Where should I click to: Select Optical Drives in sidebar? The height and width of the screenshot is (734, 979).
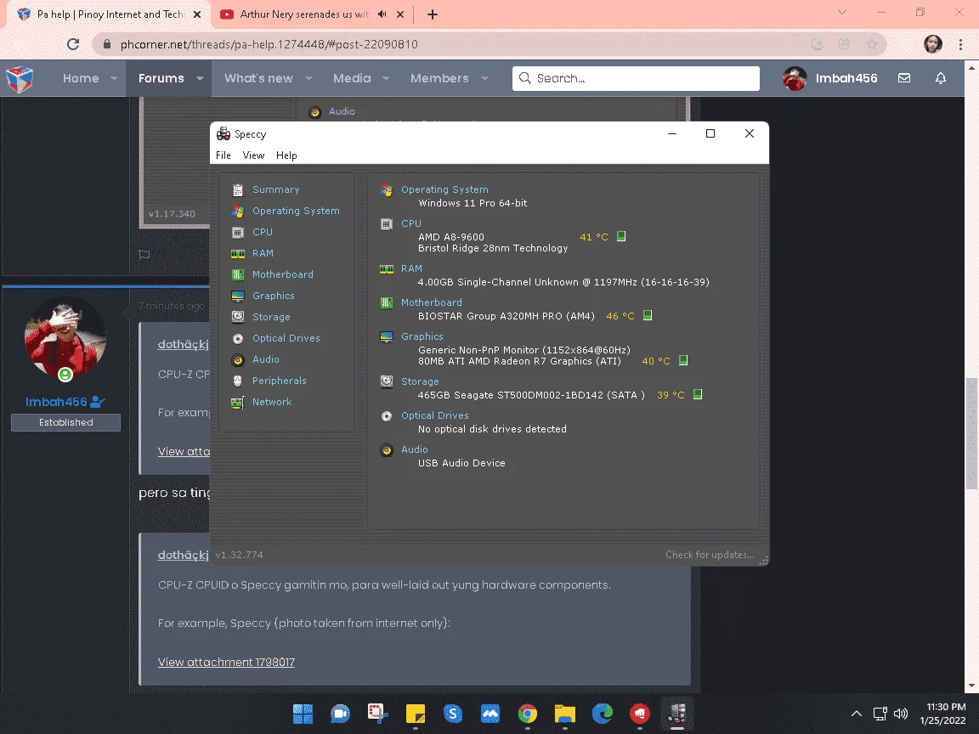pyautogui.click(x=286, y=338)
